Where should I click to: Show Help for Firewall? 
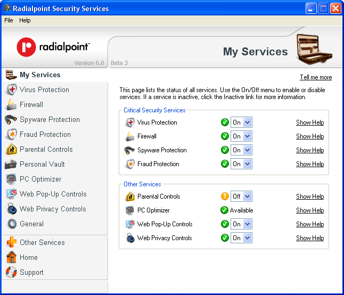pyautogui.click(x=310, y=136)
